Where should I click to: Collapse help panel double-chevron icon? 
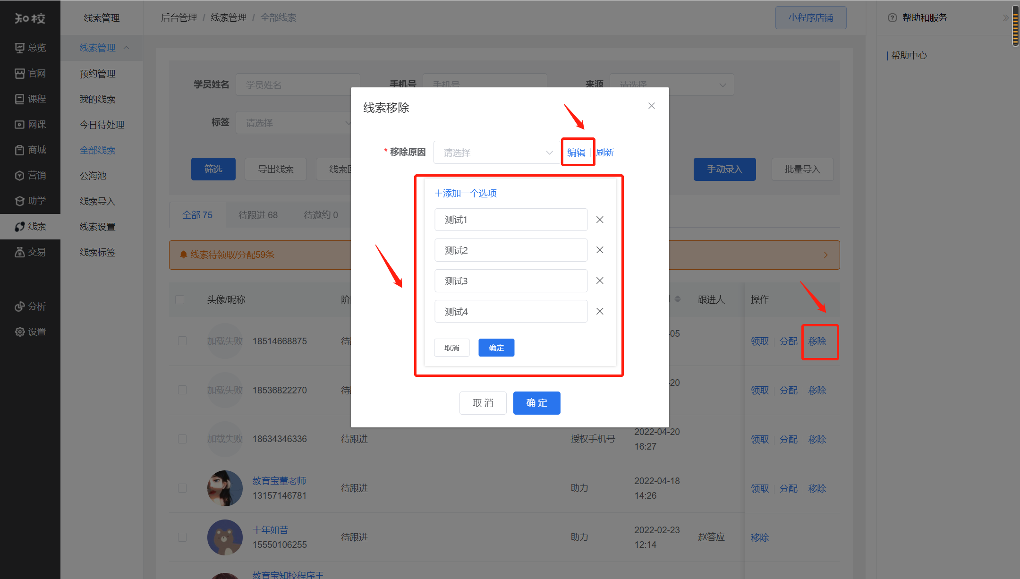[x=1005, y=18]
